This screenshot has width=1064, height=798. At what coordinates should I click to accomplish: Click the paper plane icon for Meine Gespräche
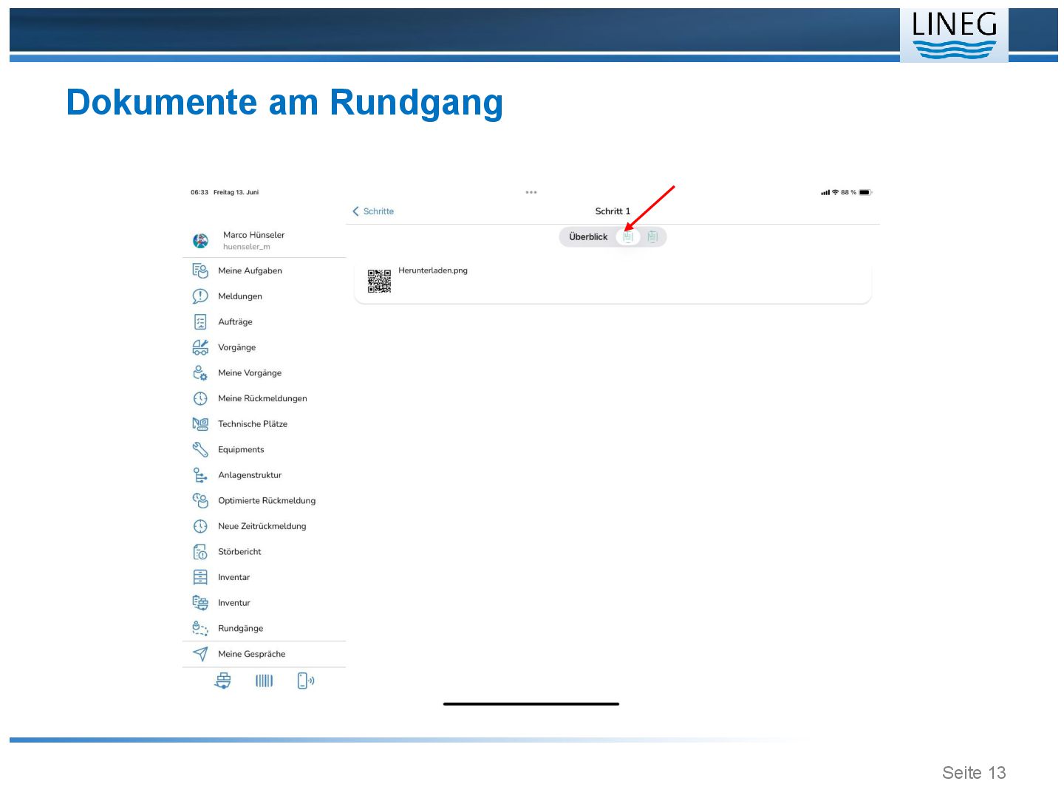click(200, 654)
